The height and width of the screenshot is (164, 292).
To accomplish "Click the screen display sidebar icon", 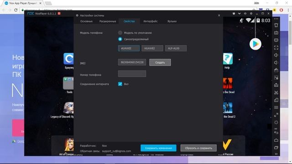I will point(276,40).
